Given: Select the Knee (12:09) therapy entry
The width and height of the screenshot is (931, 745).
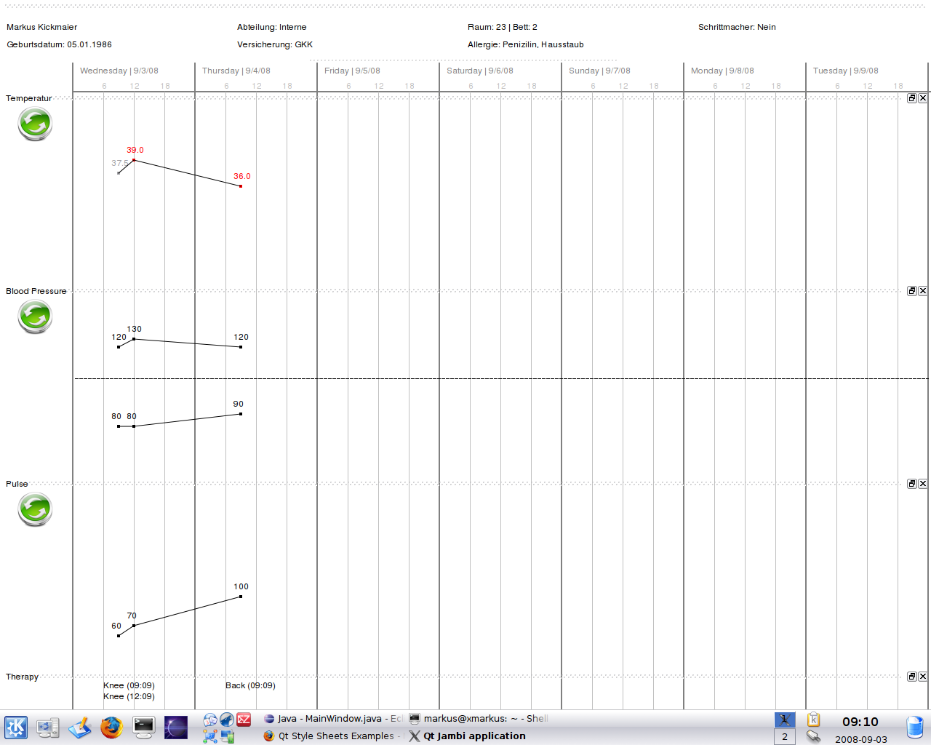Looking at the screenshot, I should (129, 696).
